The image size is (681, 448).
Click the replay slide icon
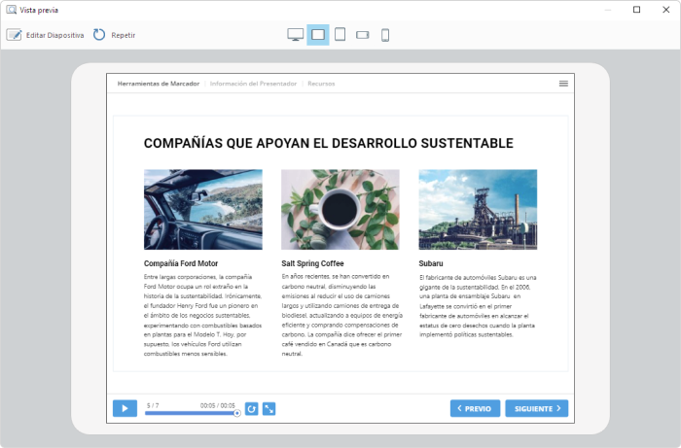pyautogui.click(x=251, y=409)
